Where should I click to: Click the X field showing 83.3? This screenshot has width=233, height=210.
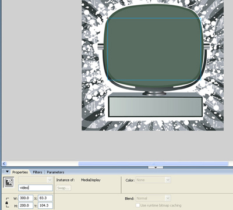(45, 198)
